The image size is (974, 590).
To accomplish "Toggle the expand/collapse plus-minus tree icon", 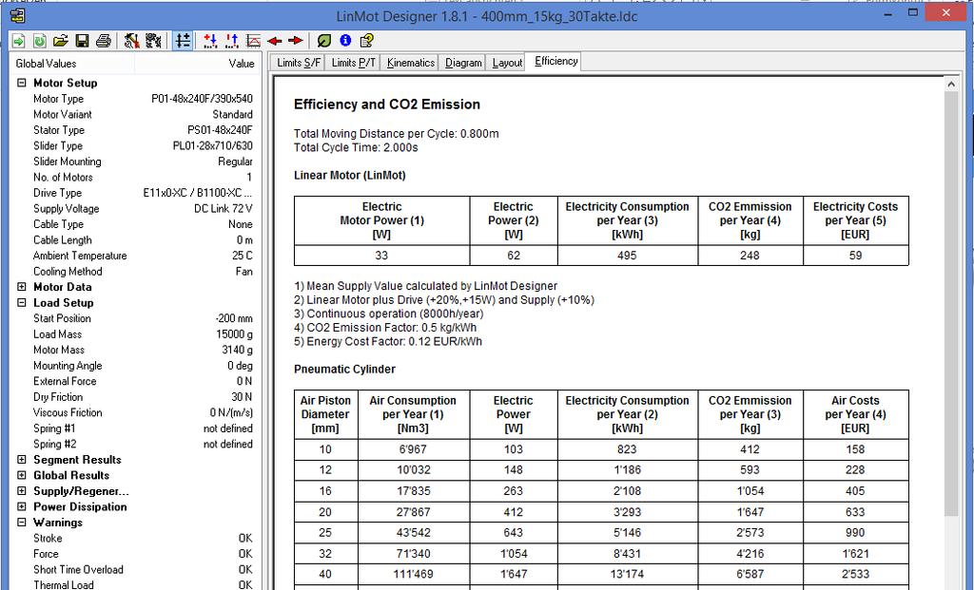I will 183,41.
